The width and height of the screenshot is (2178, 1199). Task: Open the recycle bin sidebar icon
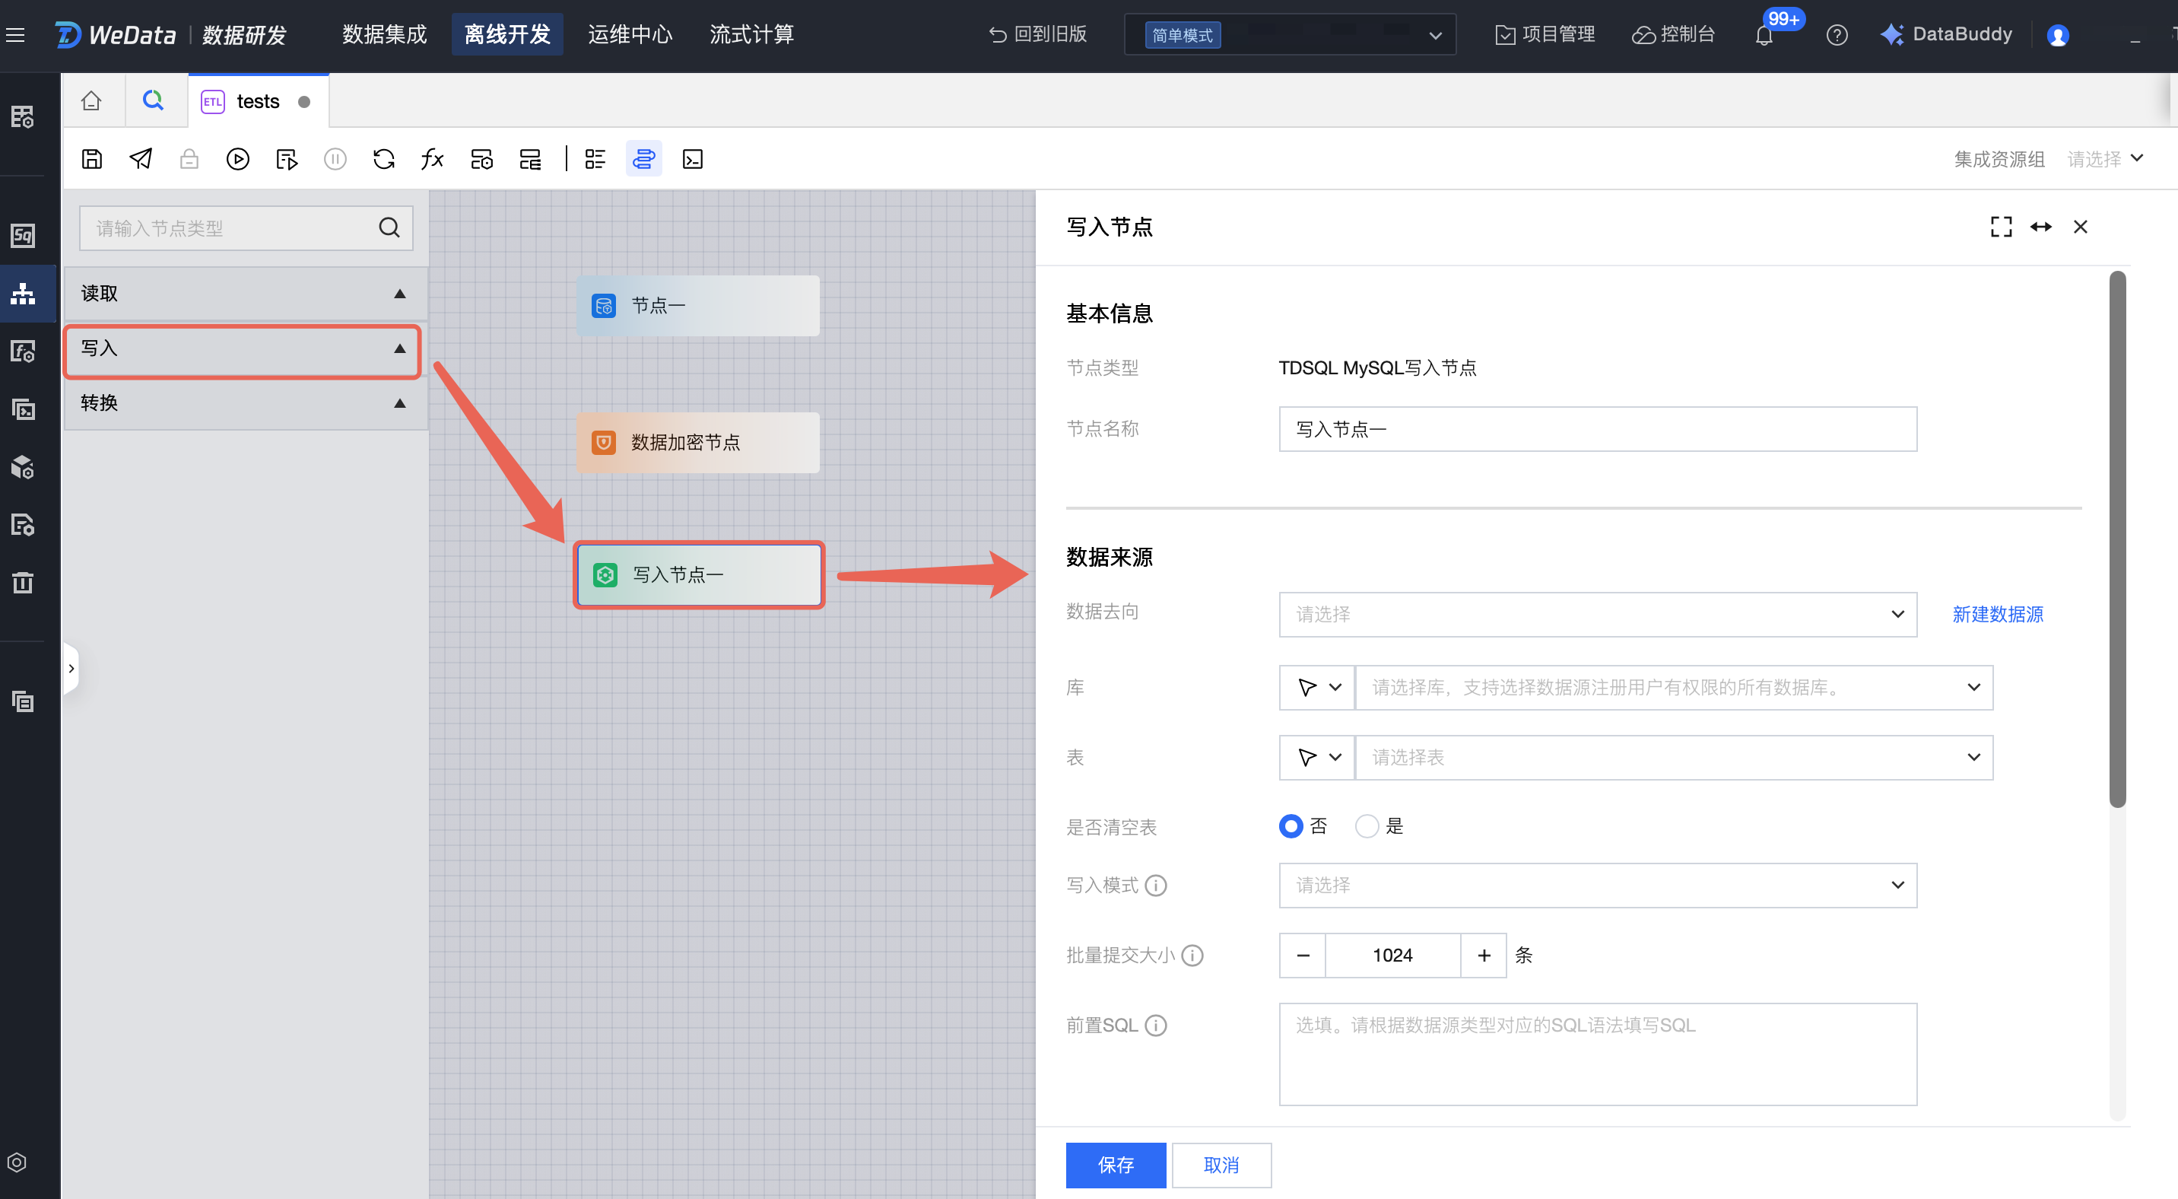23,583
